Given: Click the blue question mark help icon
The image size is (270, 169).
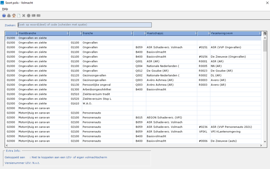Looking at the screenshot, I should point(4,16).
